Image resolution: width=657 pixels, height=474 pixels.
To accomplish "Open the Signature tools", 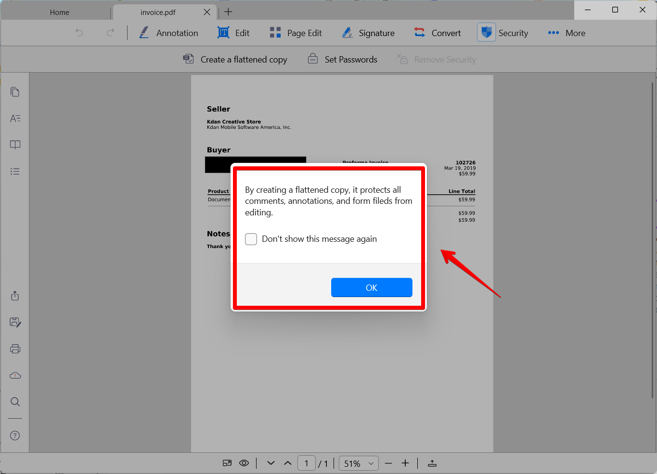I will click(x=368, y=33).
